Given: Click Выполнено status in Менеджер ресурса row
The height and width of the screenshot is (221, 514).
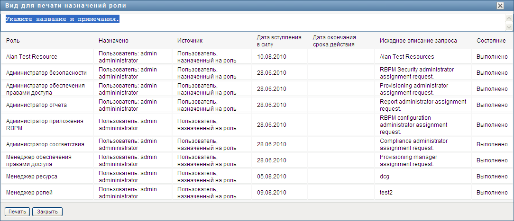Looking at the screenshot, I should [492, 177].
